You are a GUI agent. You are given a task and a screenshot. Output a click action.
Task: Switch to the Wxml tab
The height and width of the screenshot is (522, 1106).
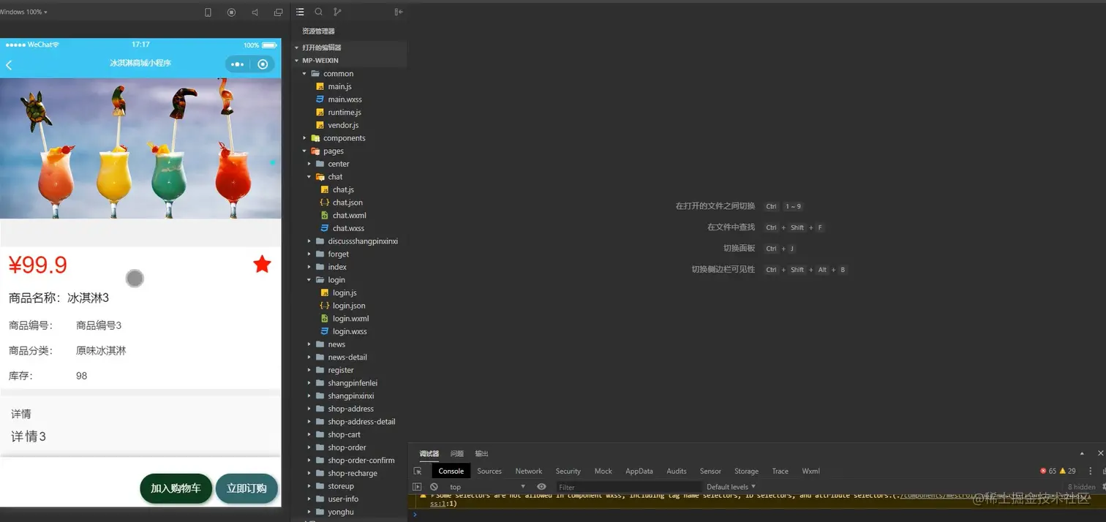coord(810,471)
